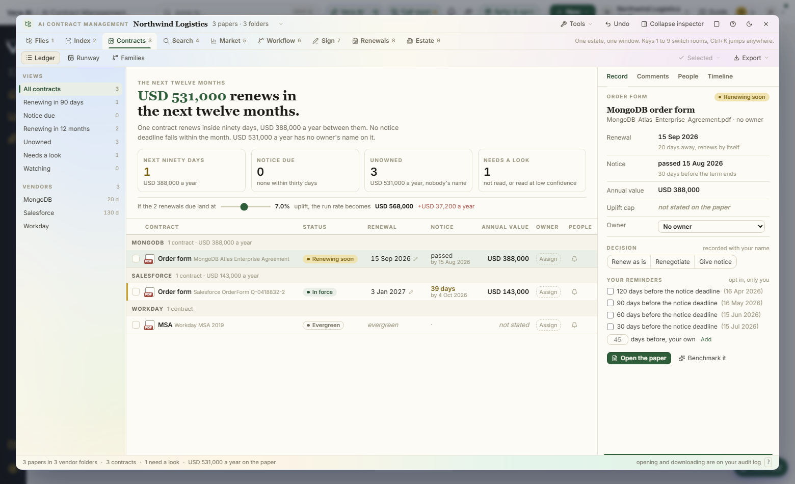Click the app logo beside AI Contract Management
Image resolution: width=795 pixels, height=484 pixels.
28,24
